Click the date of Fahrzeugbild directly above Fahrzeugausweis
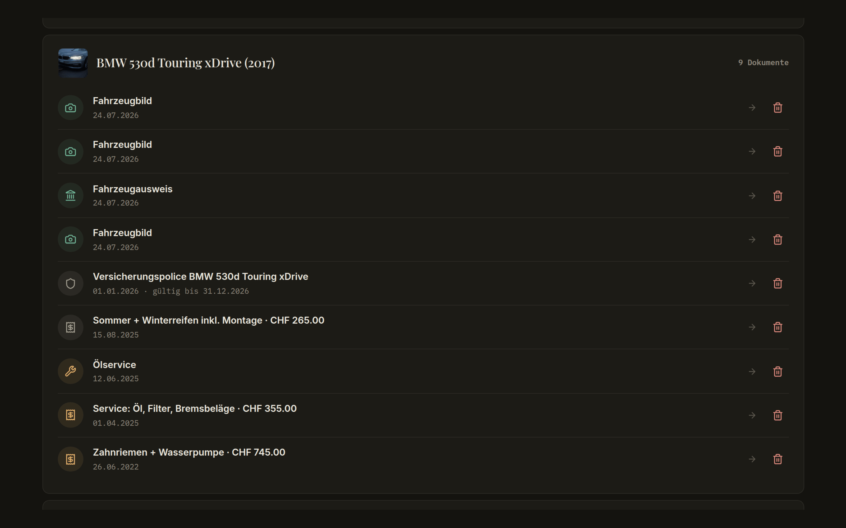The image size is (846, 528). pos(116,159)
